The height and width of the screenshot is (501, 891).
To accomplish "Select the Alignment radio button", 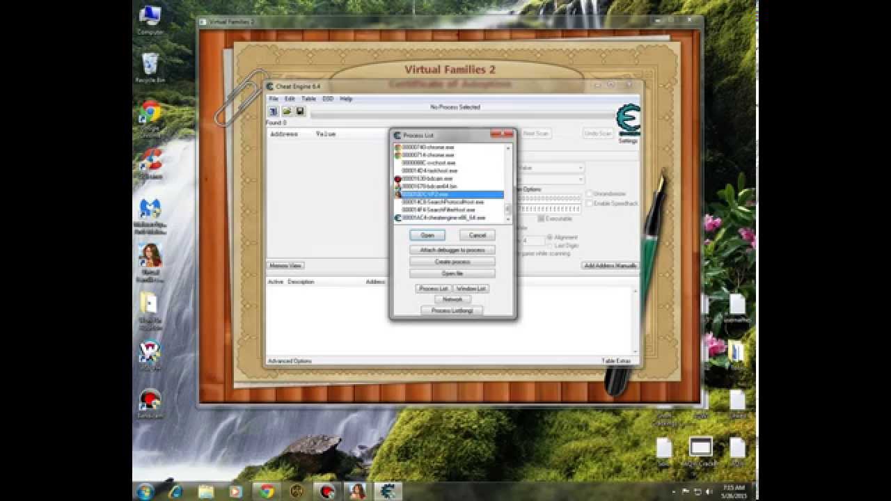I will (549, 237).
